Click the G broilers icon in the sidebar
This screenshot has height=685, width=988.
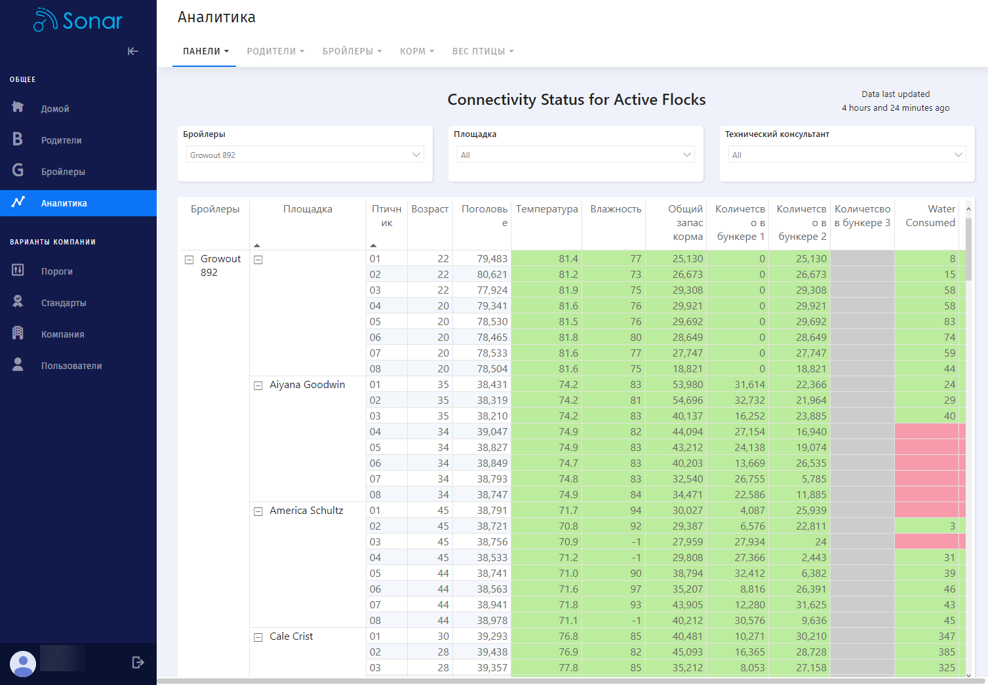[x=18, y=170]
